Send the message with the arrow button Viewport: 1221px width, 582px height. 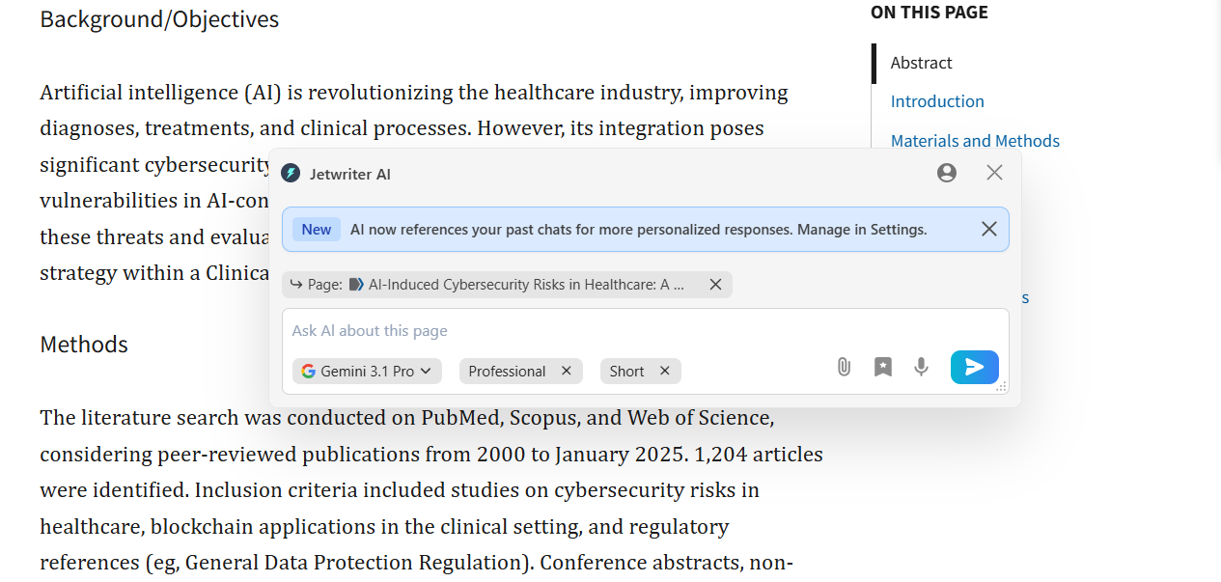point(975,367)
